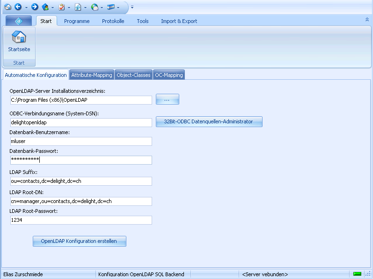This screenshot has width=373, height=279.
Task: Click the browse button with three dots
Action: pyautogui.click(x=168, y=99)
